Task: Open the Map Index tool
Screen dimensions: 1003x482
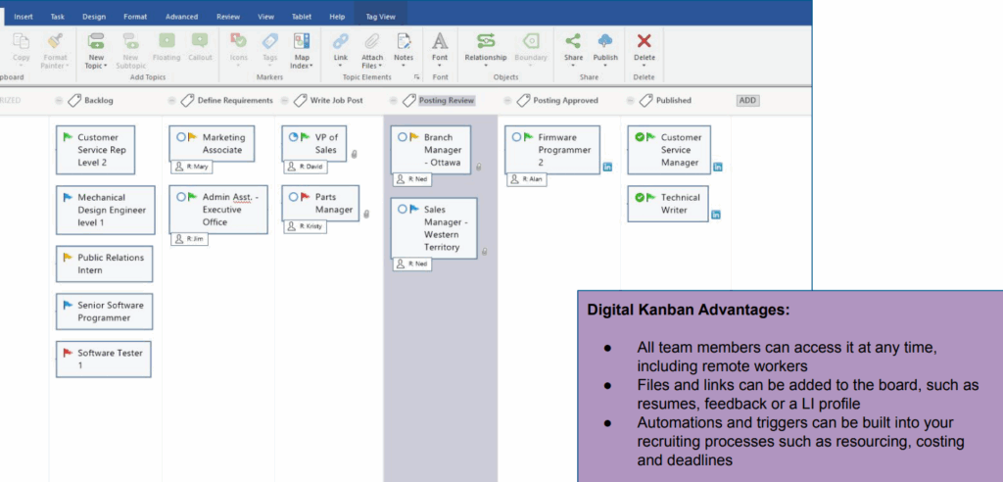Action: [x=302, y=42]
